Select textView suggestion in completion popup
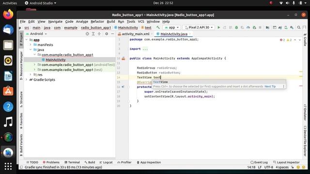Image resolution: width=310 pixels, height=174 pixels. [219, 82]
